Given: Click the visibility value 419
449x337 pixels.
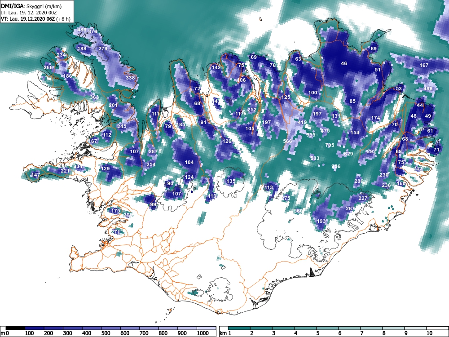Looking at the screenshot, I should [x=302, y=122].
